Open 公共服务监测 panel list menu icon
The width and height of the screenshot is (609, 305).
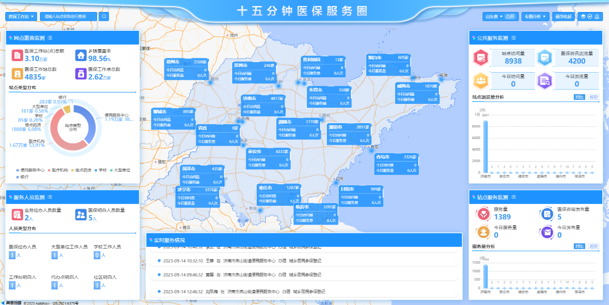click(x=514, y=38)
